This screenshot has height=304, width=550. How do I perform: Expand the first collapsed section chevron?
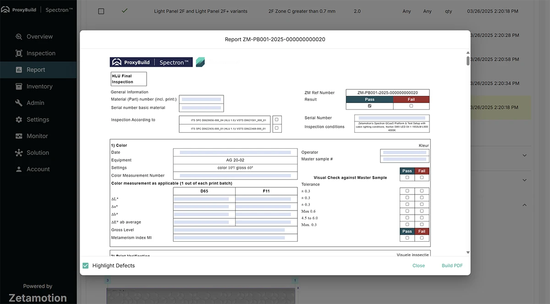(x=525, y=155)
